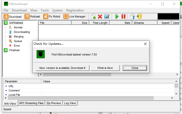
Task: Click info panel scroll up arrow
Action: coord(176,81)
